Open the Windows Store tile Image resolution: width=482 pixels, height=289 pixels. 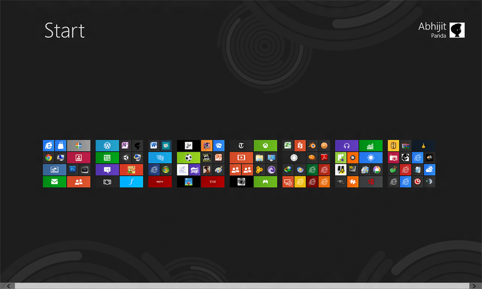pyautogui.click(x=61, y=146)
